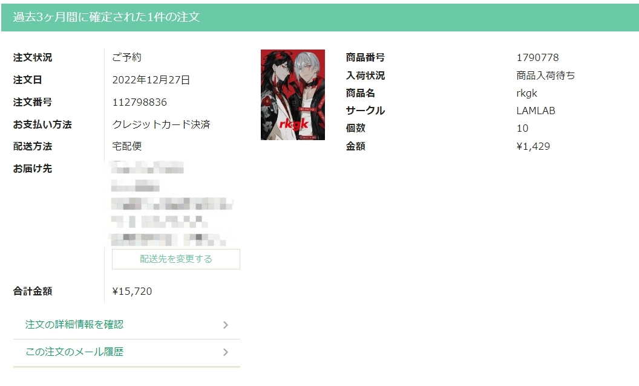This screenshot has height=386, width=639.
Task: Click the 配送先を変更する button
Action: click(176, 259)
